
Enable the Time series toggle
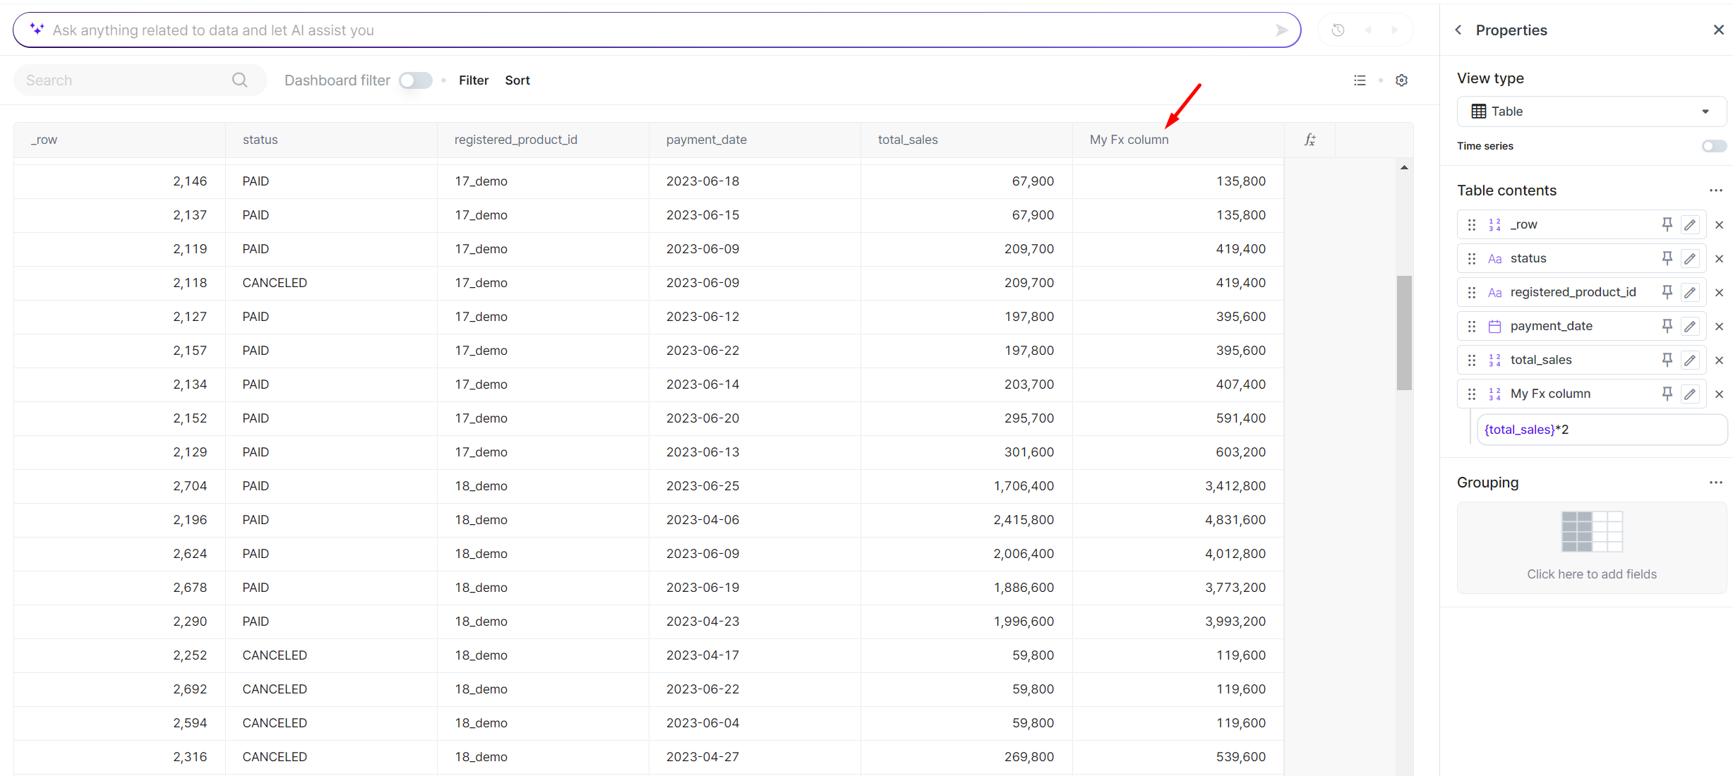click(x=1713, y=146)
